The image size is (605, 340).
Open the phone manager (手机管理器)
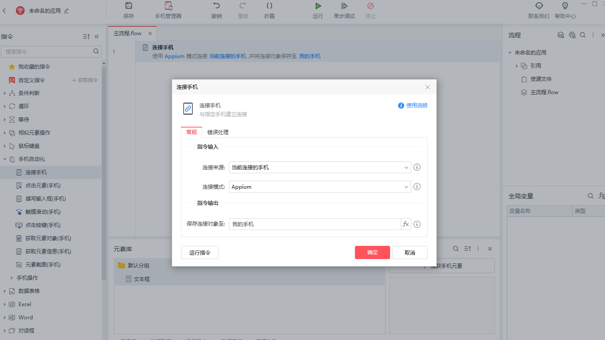(x=168, y=6)
